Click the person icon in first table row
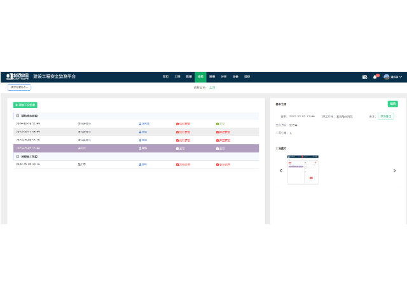 [140, 123]
